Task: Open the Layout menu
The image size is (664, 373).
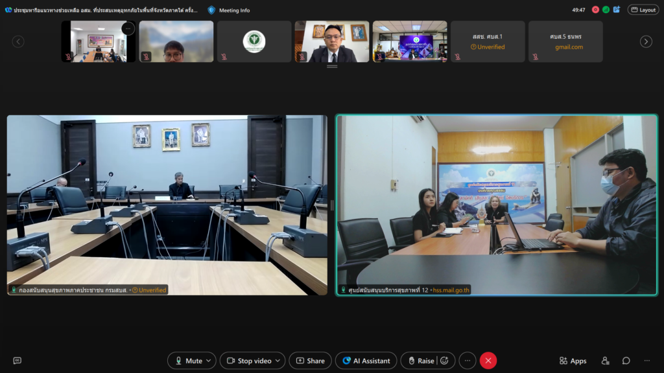Action: pyautogui.click(x=643, y=10)
